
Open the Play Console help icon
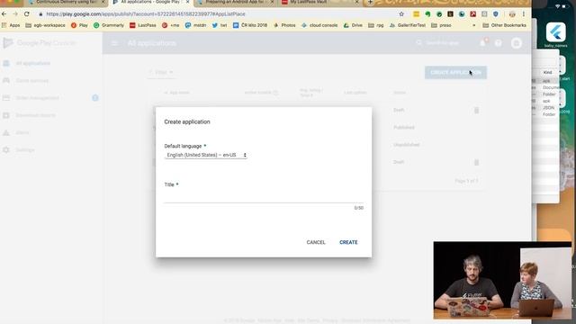pyautogui.click(x=498, y=43)
